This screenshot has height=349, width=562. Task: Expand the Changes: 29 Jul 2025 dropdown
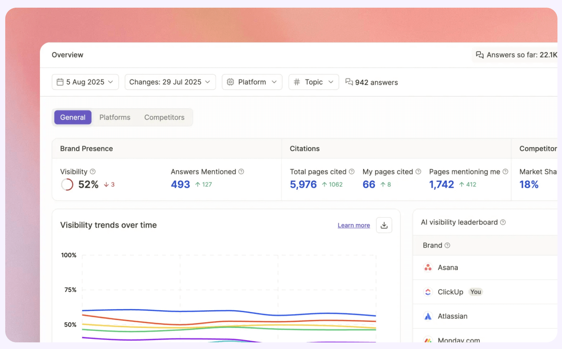[x=170, y=82]
